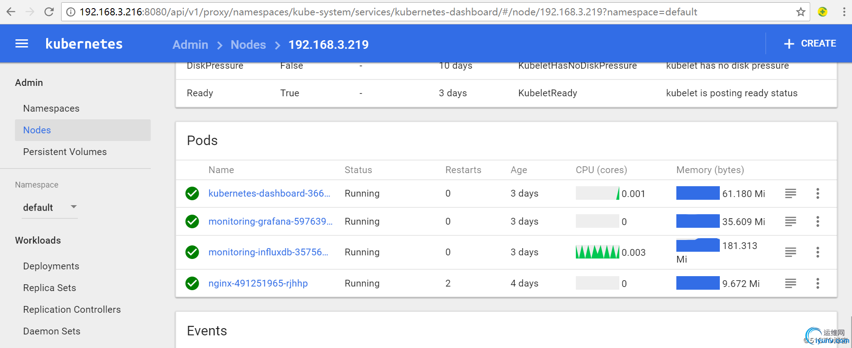Click the 192.168.3.219 breadcrumb title
852x348 pixels.
click(x=329, y=45)
